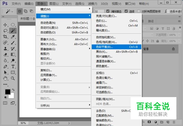This screenshot has width=183, height=126.
Task: Choose 图像大小(I)... menu item
Action: tap(64, 39)
